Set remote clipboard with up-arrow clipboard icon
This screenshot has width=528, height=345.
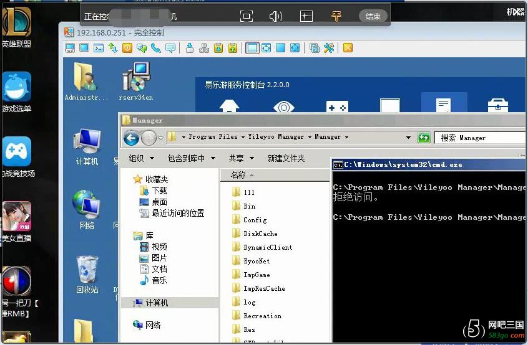[x=233, y=49]
